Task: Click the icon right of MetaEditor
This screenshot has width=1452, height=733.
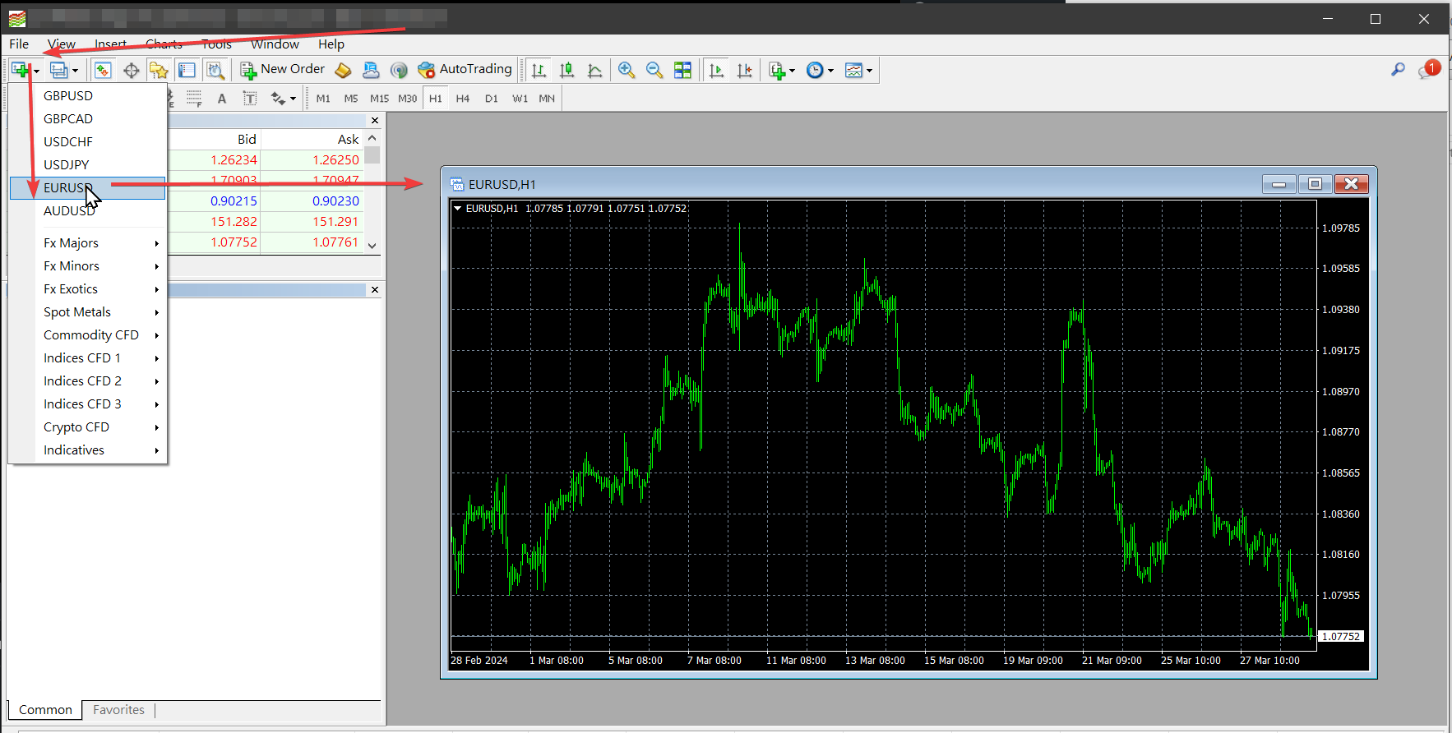Action: (372, 70)
